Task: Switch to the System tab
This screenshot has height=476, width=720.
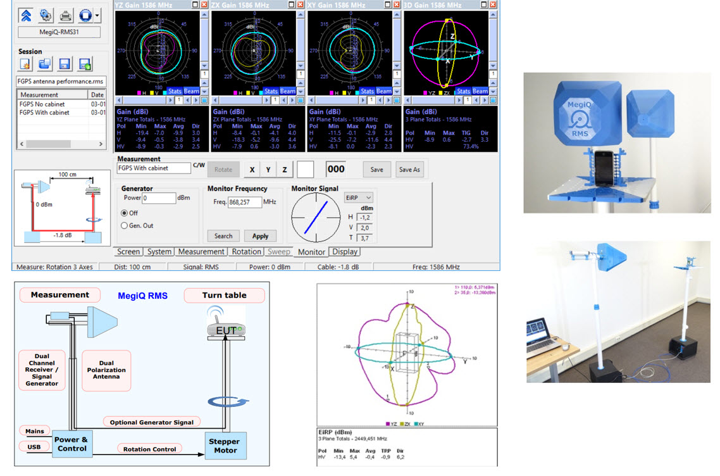Action: click(x=159, y=252)
